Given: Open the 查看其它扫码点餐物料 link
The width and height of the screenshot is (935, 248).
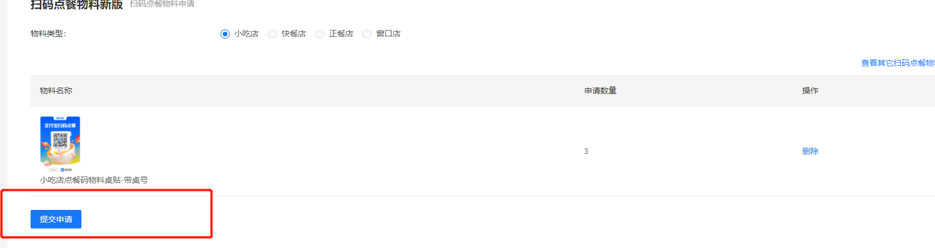Looking at the screenshot, I should (x=897, y=63).
